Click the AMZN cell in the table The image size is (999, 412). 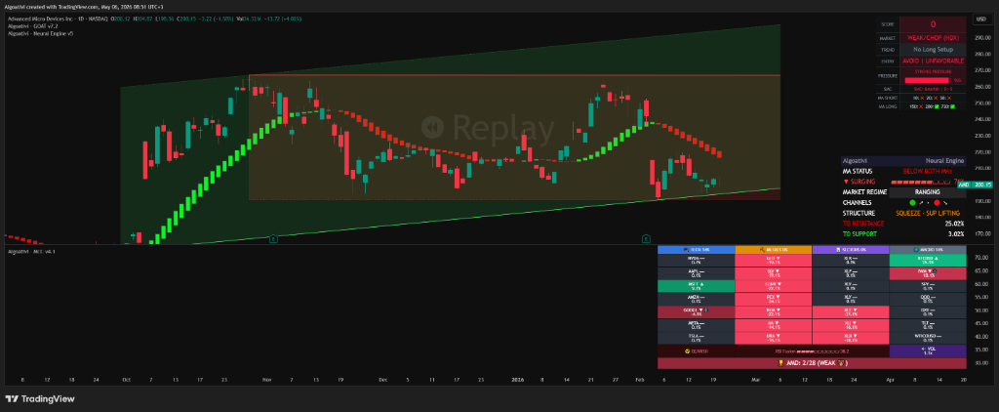[696, 299]
